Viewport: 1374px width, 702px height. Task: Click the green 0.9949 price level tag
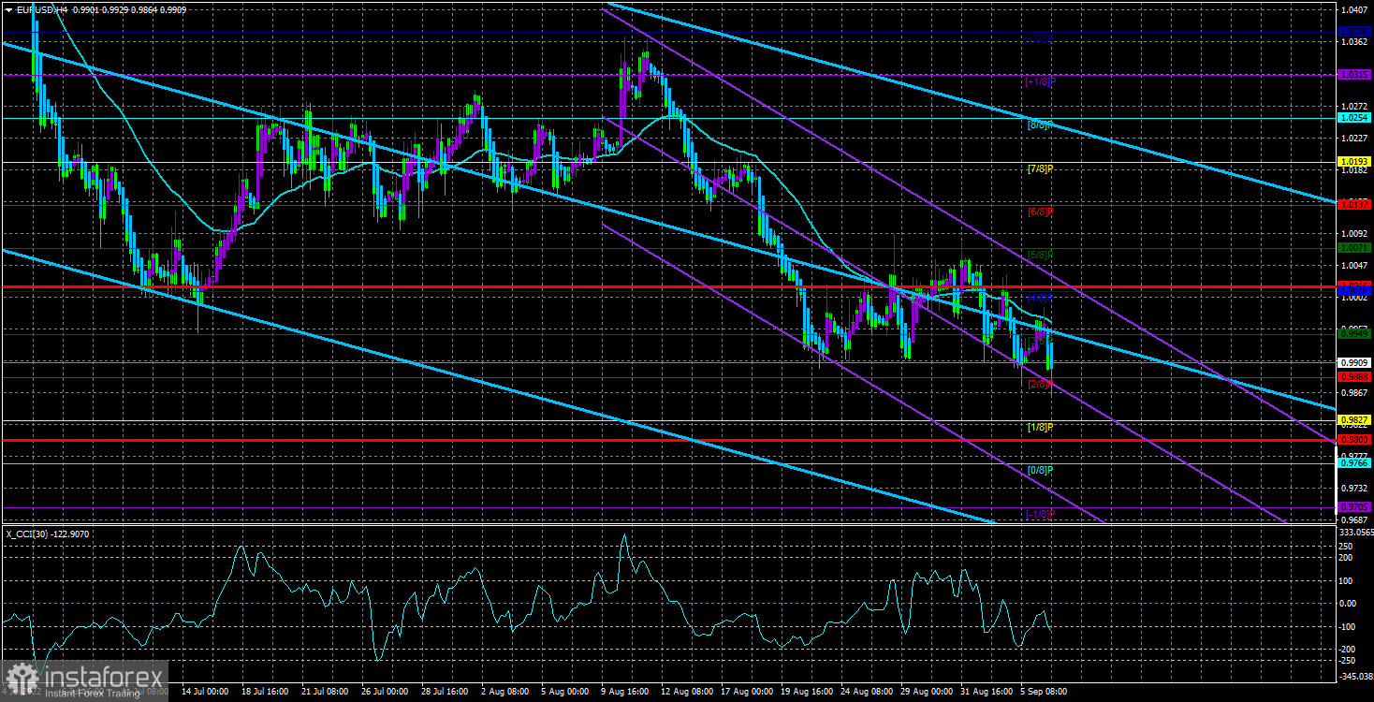pos(1353,333)
